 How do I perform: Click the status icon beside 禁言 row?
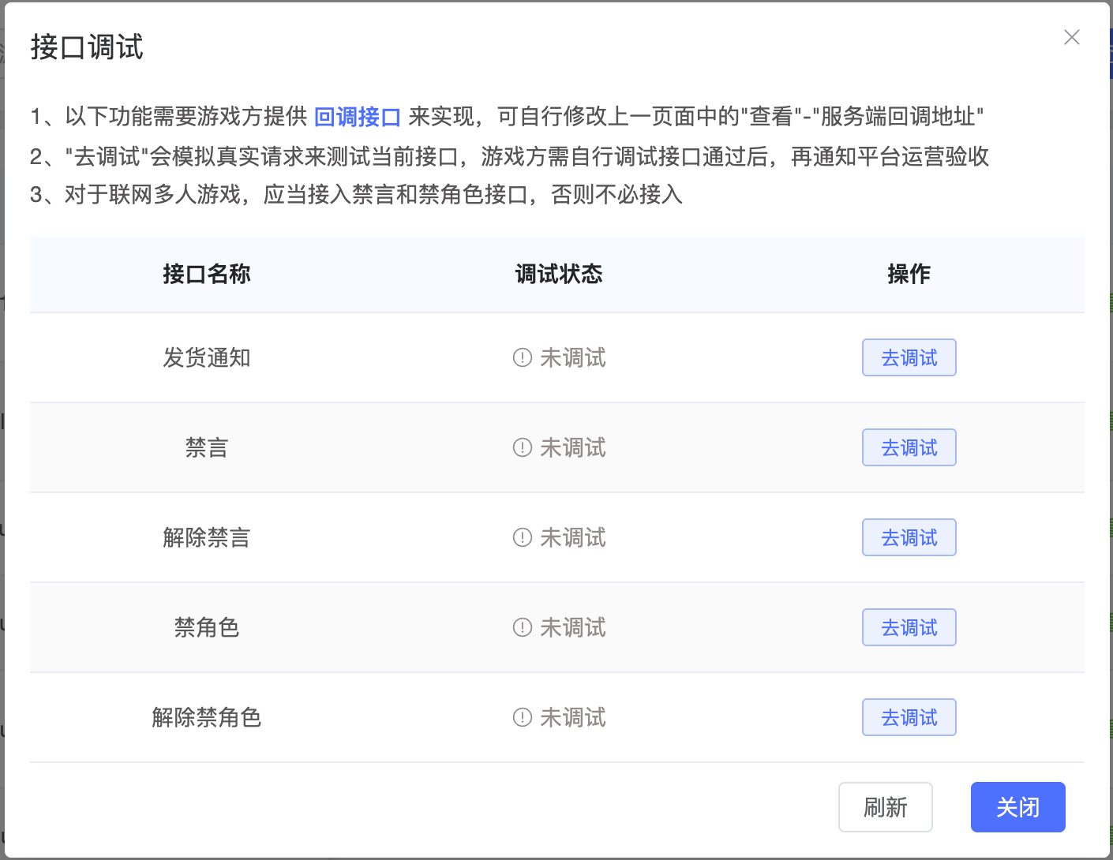pyautogui.click(x=522, y=447)
